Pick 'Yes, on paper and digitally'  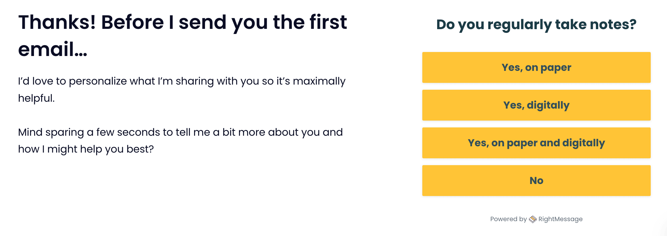(536, 143)
